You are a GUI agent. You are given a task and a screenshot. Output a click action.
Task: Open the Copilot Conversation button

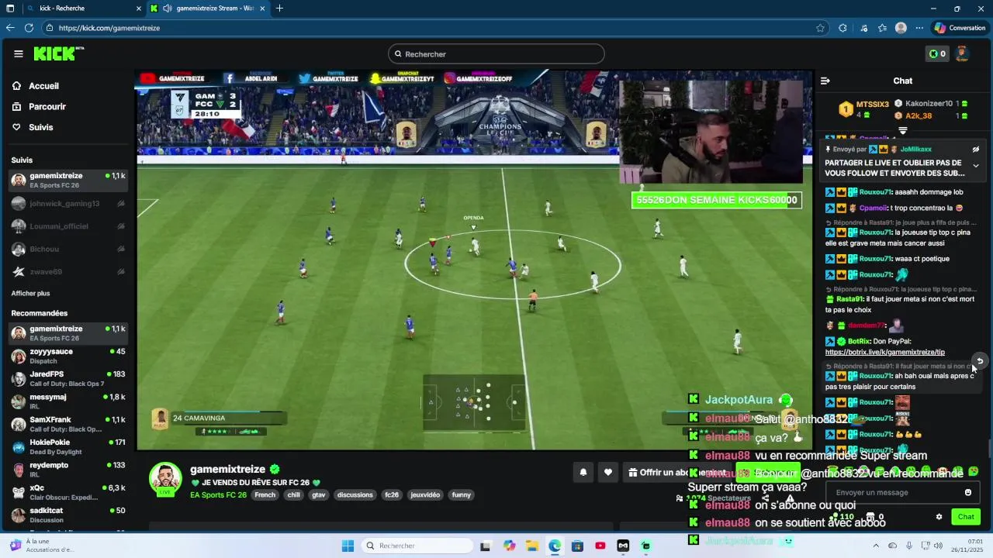(960, 28)
